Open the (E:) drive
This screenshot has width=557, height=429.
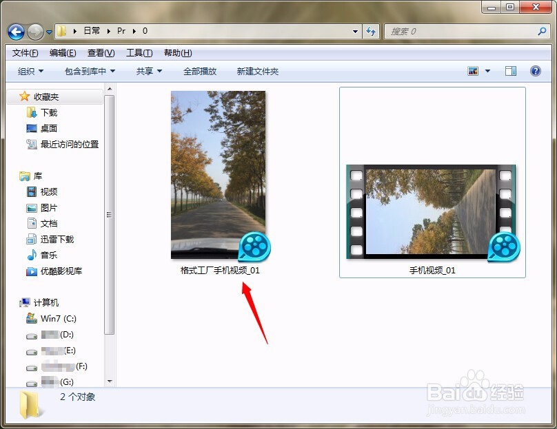point(59,350)
